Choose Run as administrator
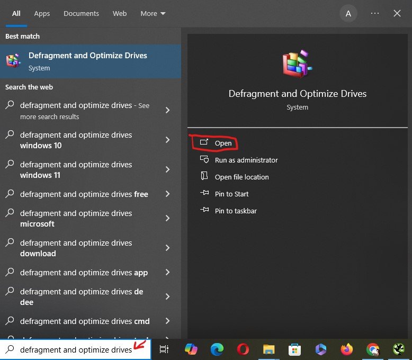412x360 pixels. pos(246,160)
